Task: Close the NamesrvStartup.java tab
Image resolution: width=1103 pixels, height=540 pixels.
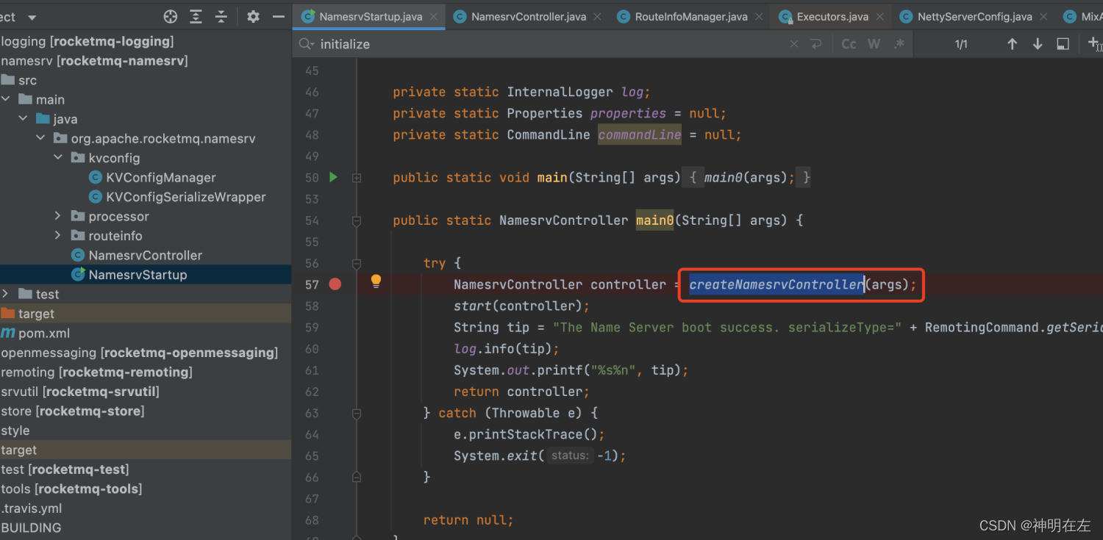Action: coord(435,17)
